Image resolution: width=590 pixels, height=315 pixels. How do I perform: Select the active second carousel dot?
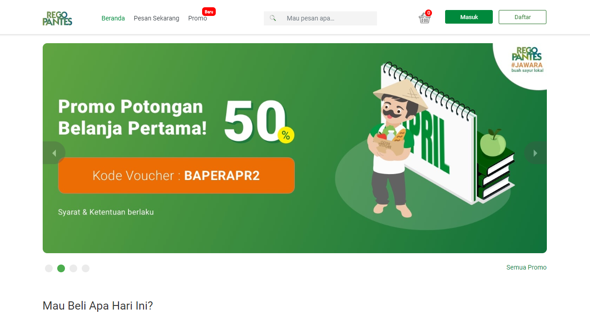pos(61,268)
